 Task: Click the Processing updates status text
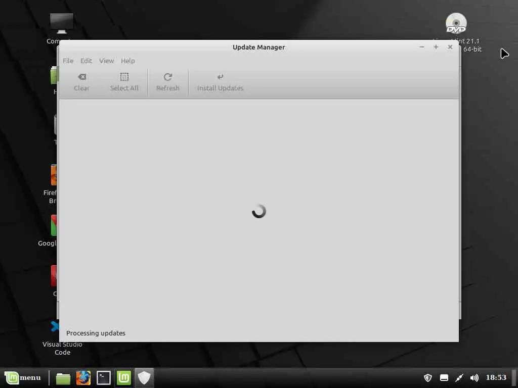coord(96,333)
